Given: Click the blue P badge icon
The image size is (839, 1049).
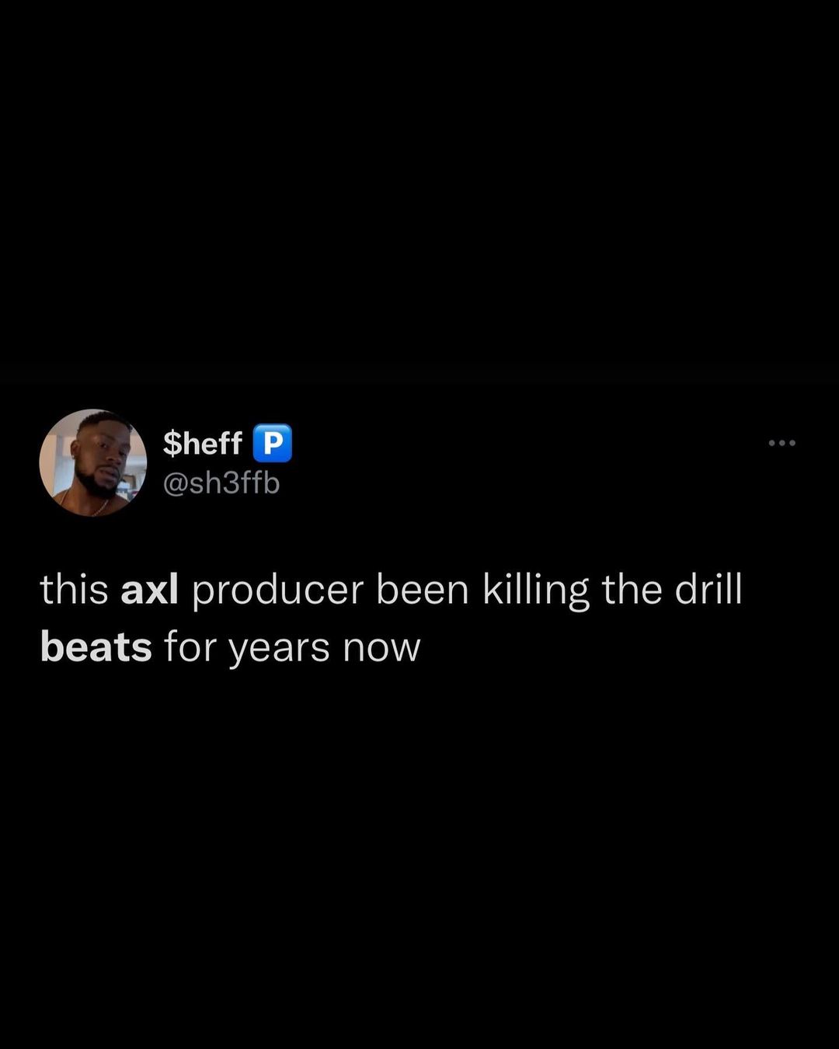Looking at the screenshot, I should pyautogui.click(x=272, y=443).
